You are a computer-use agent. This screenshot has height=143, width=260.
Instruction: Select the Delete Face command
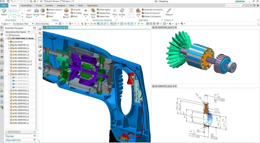point(103,16)
